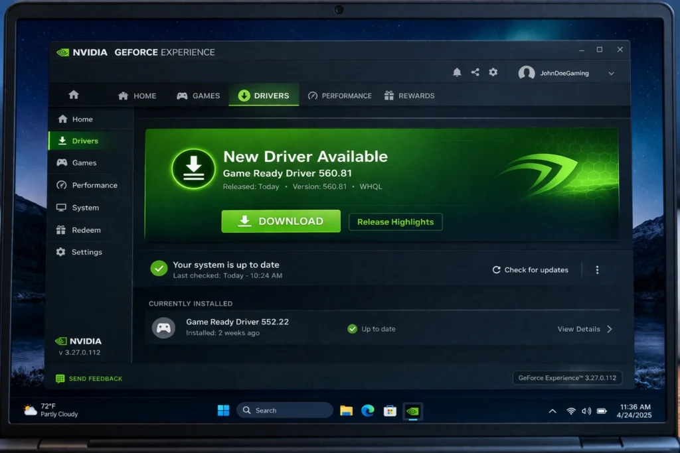680x453 pixels.
Task: Open GeForce Experience from the taskbar
Action: point(413,411)
